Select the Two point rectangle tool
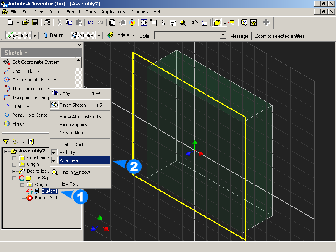 click(x=26, y=97)
